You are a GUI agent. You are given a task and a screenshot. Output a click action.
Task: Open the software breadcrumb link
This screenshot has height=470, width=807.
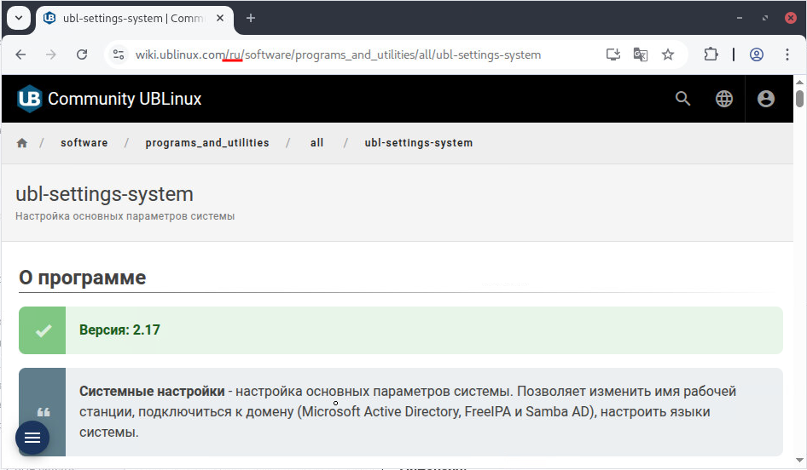click(x=84, y=143)
